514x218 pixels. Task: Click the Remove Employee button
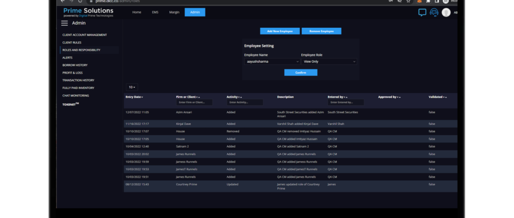coord(321,31)
